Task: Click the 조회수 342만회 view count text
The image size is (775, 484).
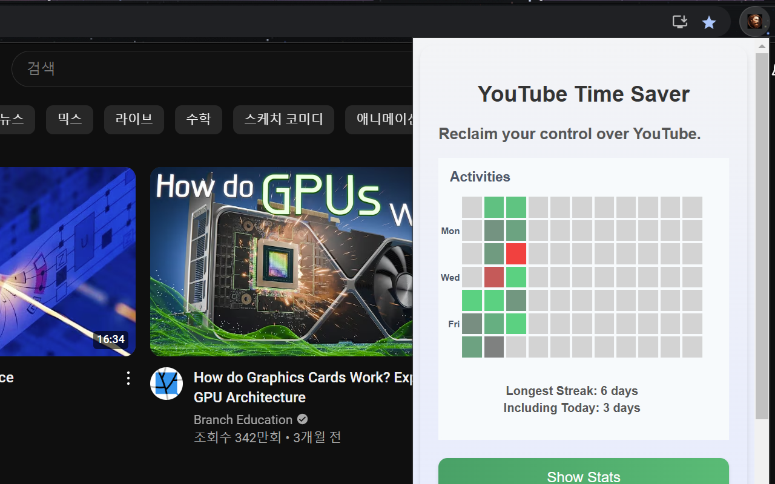Action: coord(237,437)
